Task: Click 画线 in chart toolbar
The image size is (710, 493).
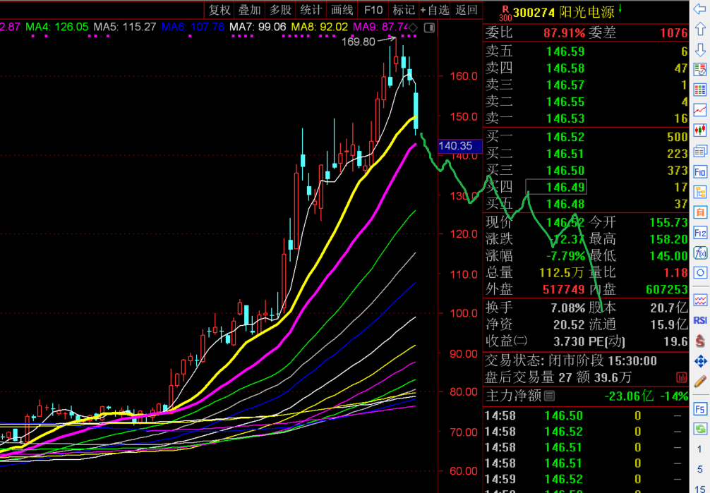Action: [x=342, y=9]
